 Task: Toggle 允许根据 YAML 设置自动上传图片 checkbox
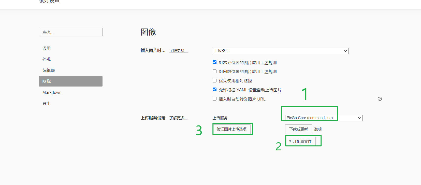coord(214,90)
